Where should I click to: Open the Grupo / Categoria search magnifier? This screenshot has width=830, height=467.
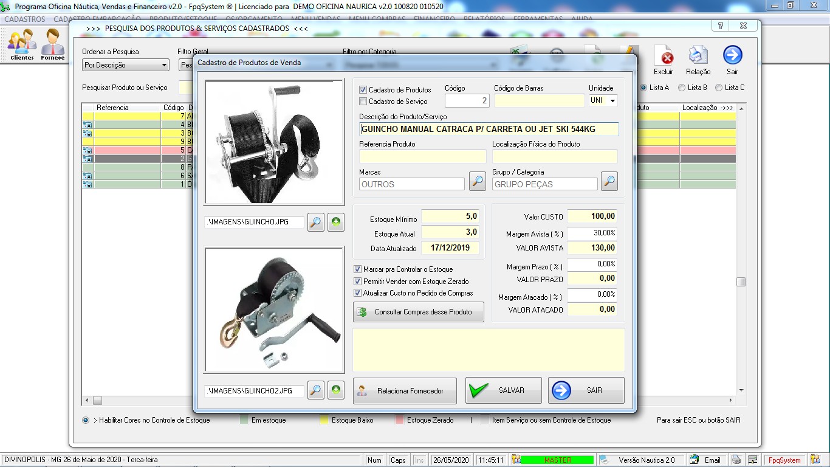coord(609,181)
